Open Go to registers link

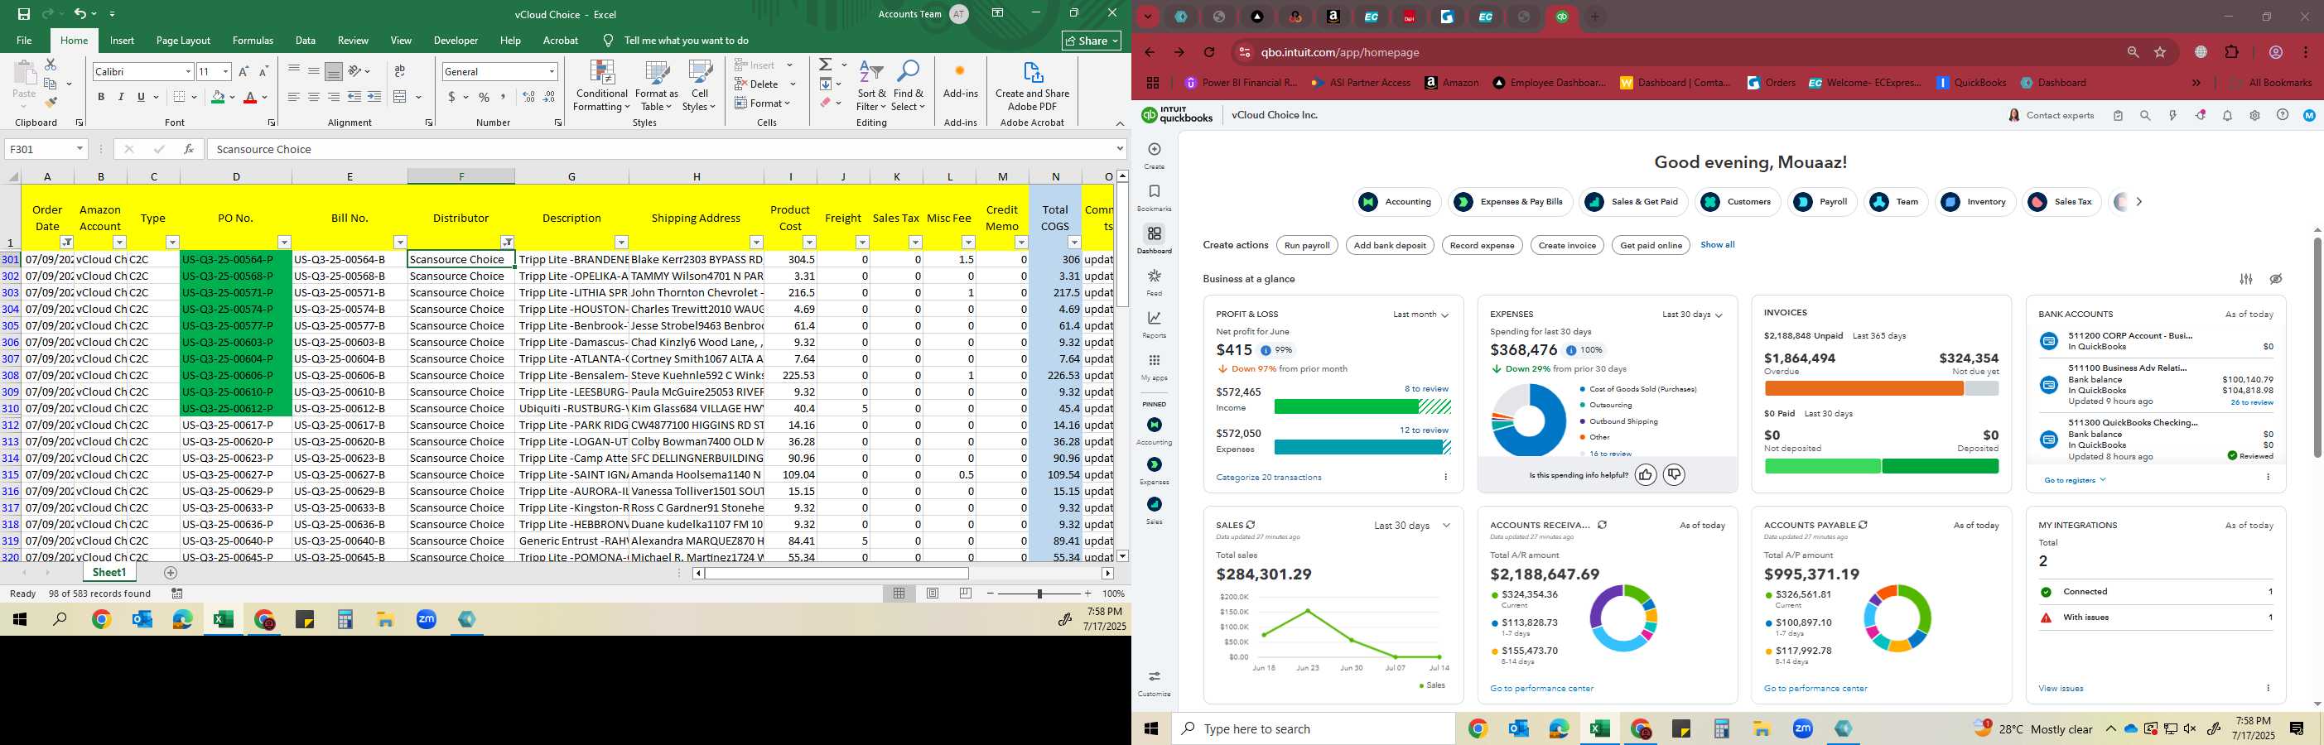pos(2074,480)
